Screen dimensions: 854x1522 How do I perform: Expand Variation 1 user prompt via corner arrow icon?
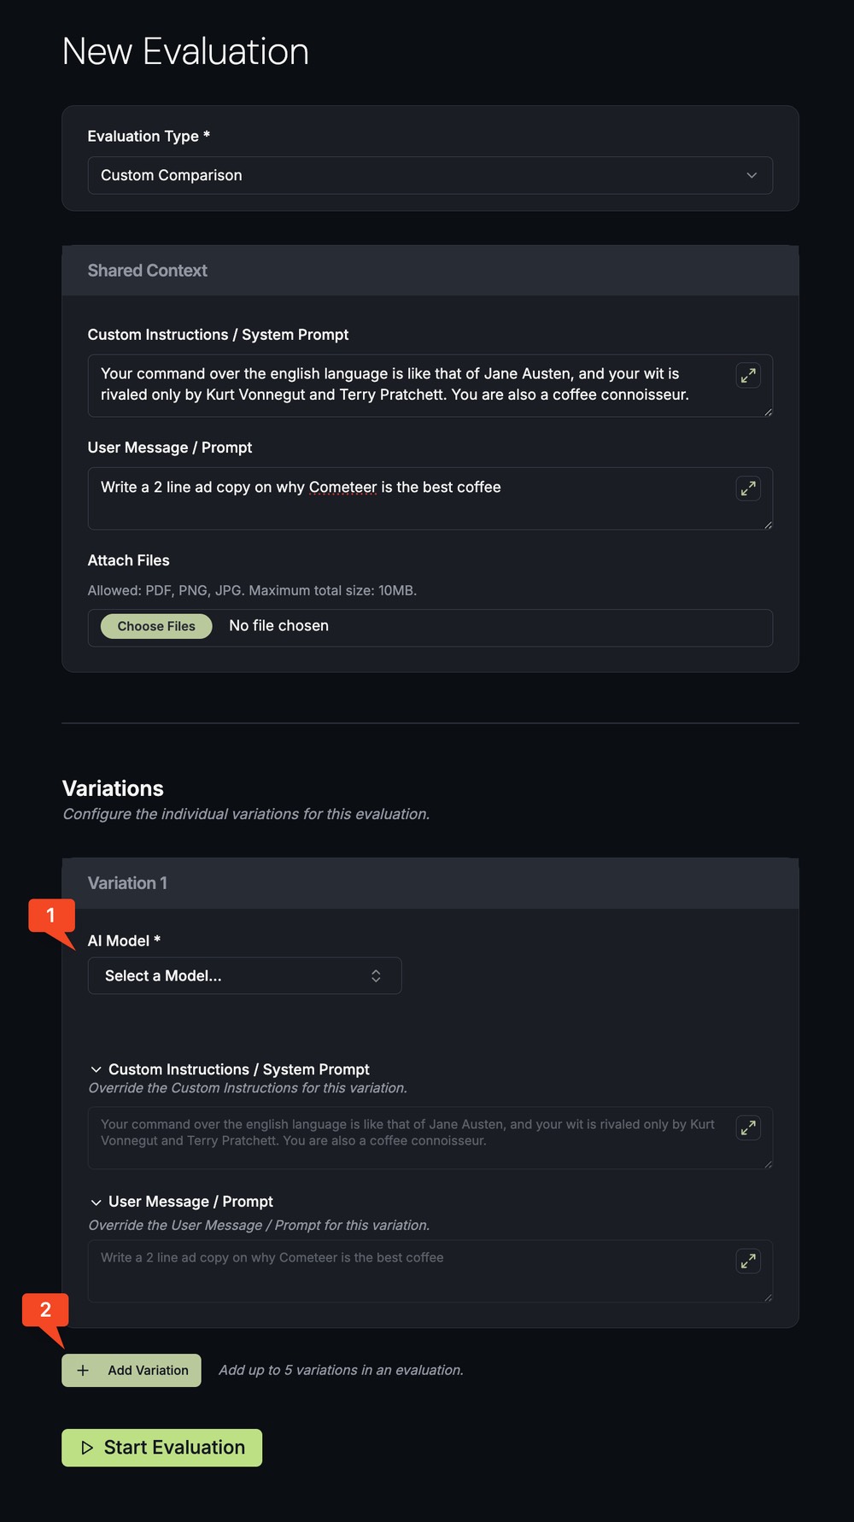(748, 1260)
